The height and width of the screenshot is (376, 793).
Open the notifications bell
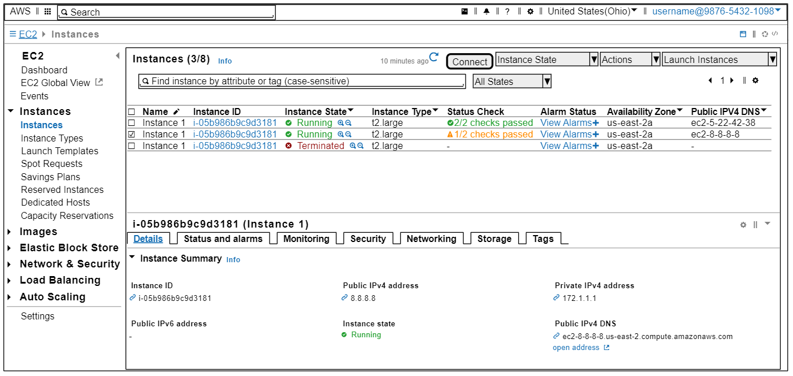pos(486,12)
